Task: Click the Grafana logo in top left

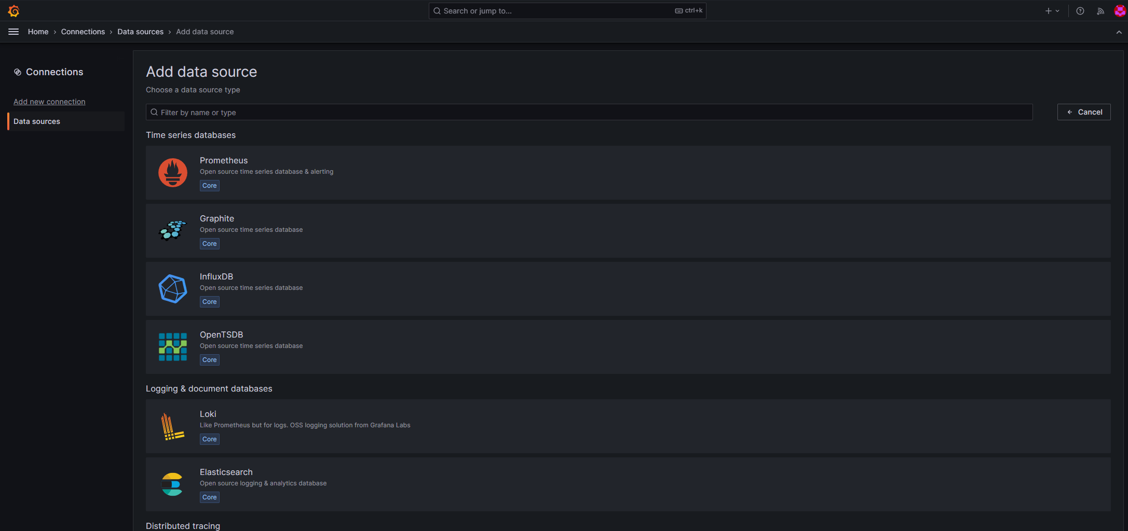Action: 13,10
